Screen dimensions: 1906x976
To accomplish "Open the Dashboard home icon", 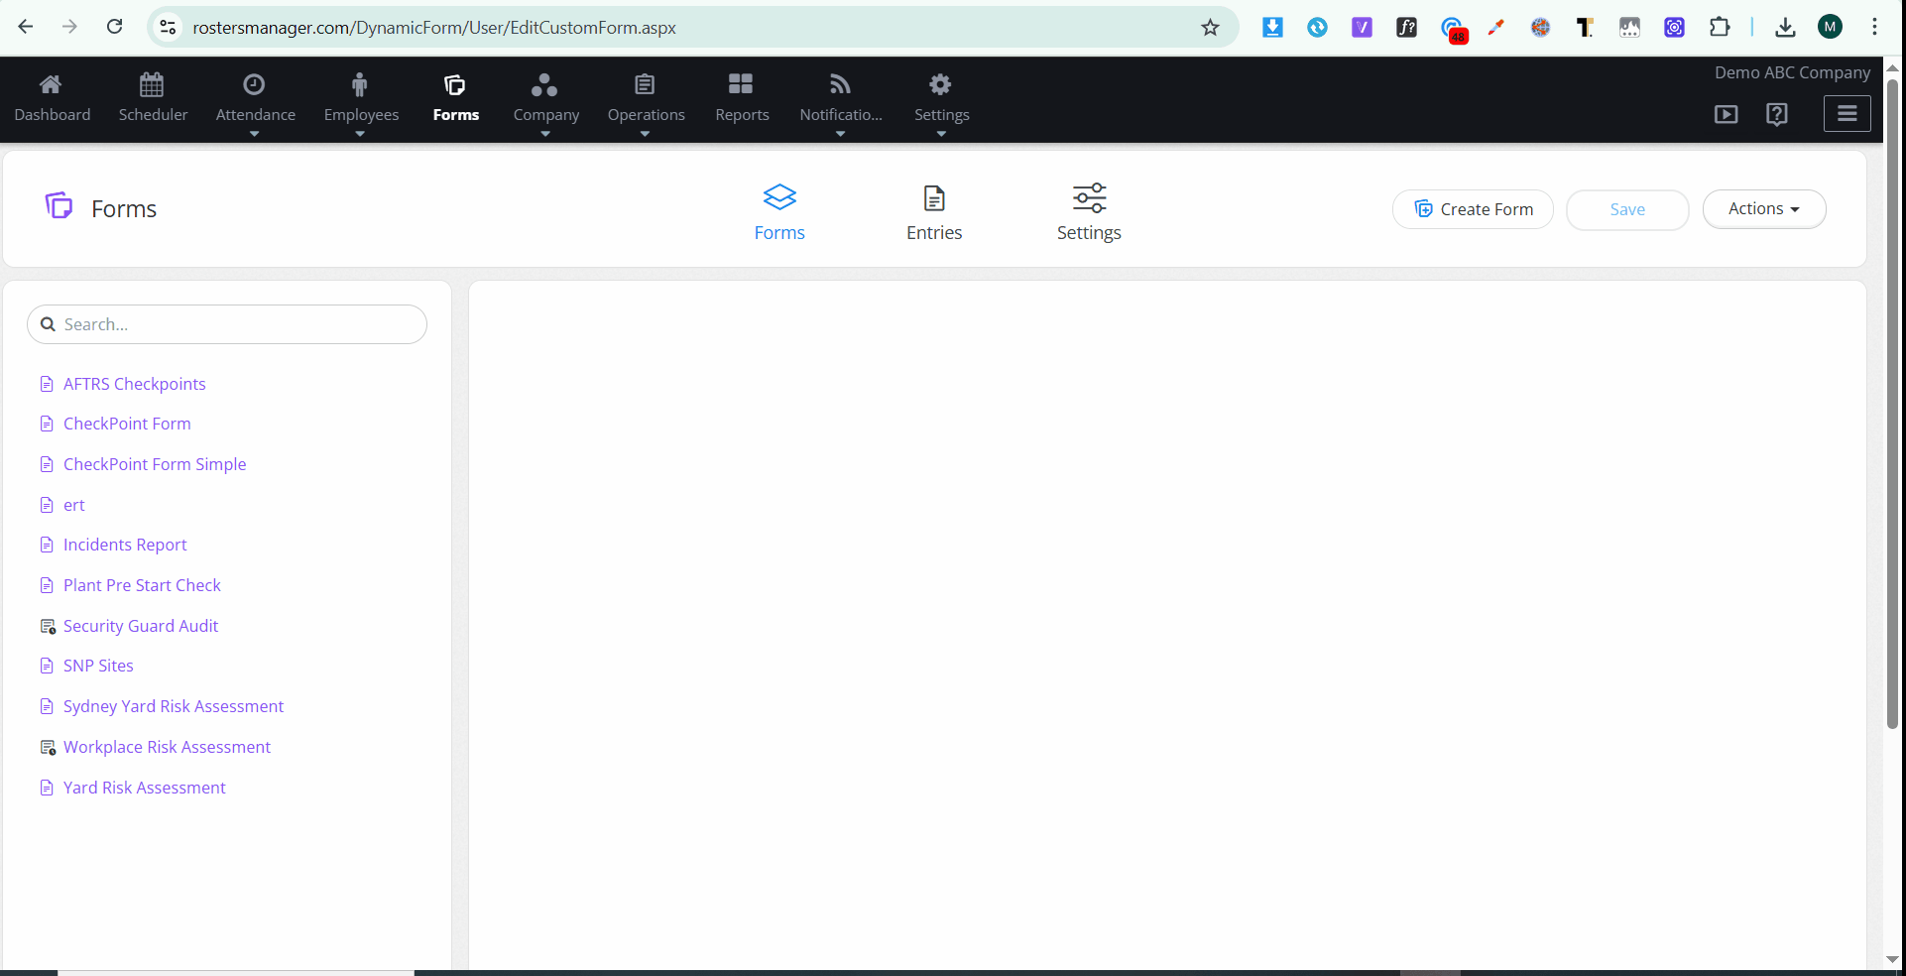I will [x=51, y=84].
